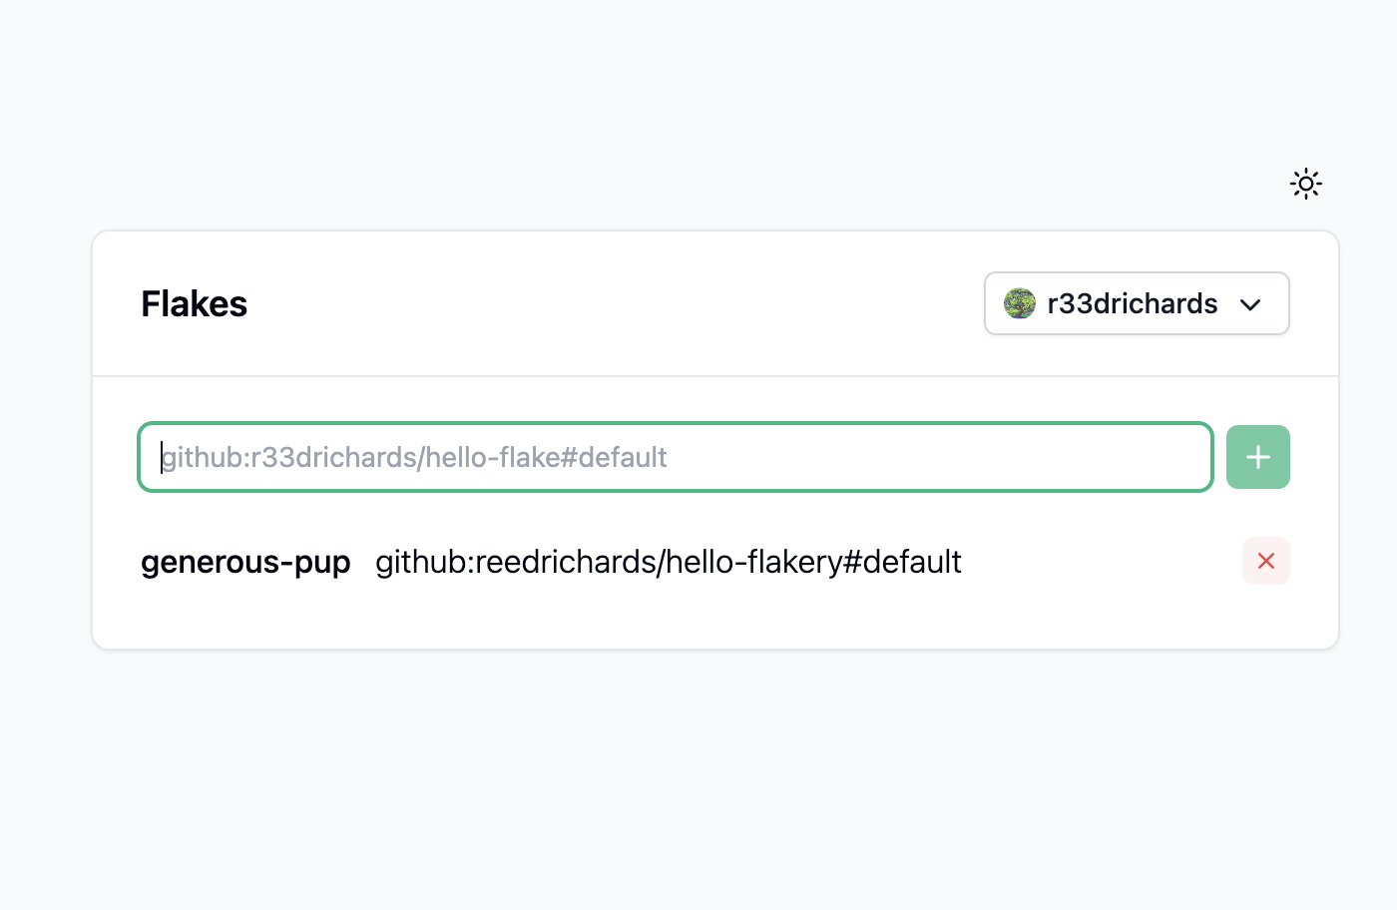Click the Flakes heading

[194, 303]
